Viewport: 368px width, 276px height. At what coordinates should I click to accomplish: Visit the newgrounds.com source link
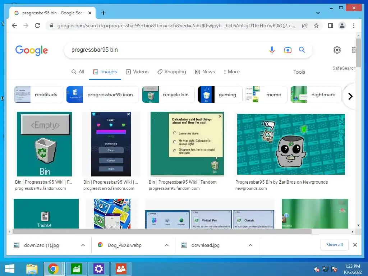(x=251, y=188)
